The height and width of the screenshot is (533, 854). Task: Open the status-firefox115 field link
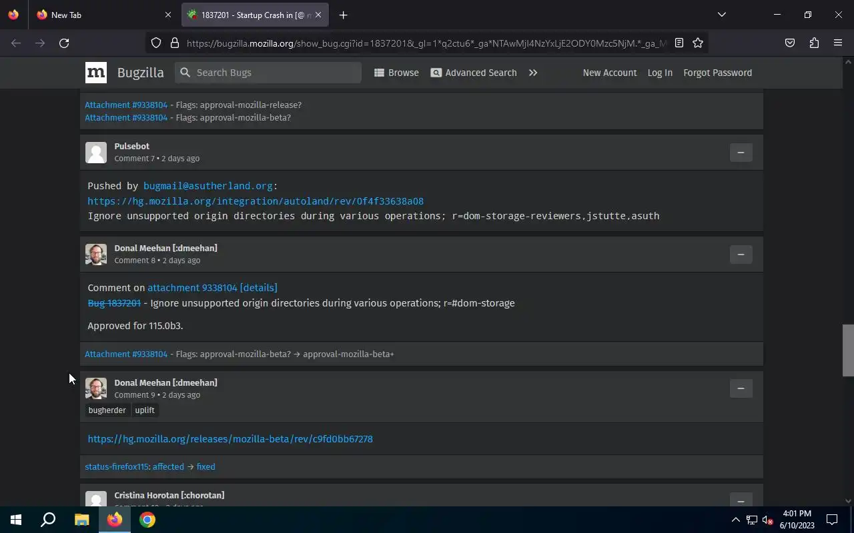pos(116,466)
